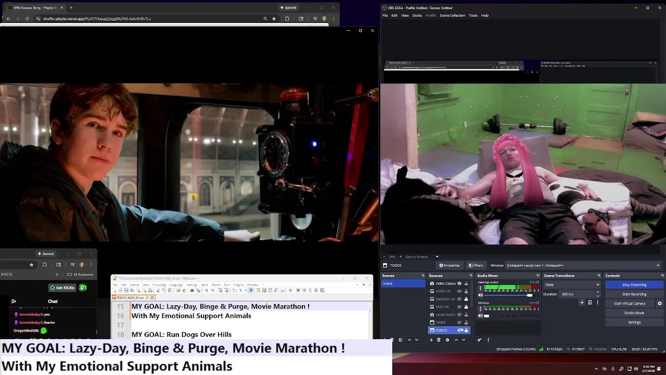Move selected source down
The width and height of the screenshot is (666, 375).
(x=464, y=340)
